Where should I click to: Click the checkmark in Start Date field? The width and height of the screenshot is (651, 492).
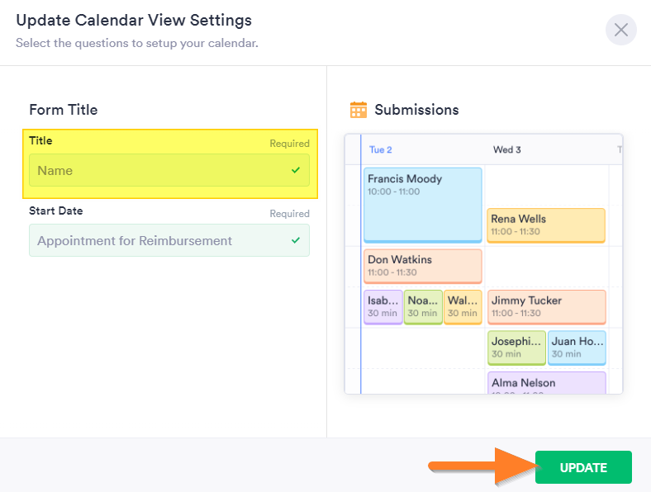[296, 241]
